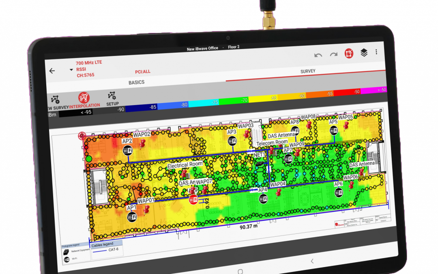This screenshot has width=438, height=274.
Task: Tap the WAP06 red pushpin marker
Action: click(x=351, y=185)
